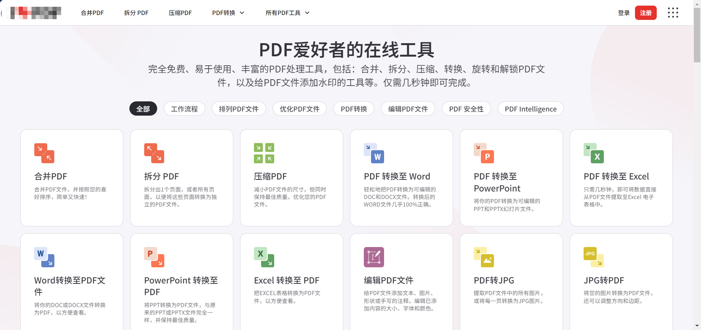This screenshot has height=330, width=701.
Task: Open the PowerPoint 转换至 PDF card title
Action: coord(181,286)
